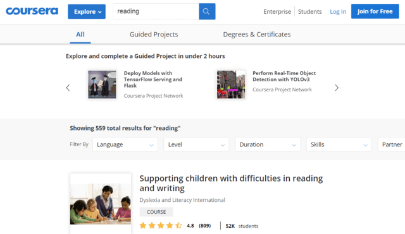The height and width of the screenshot is (234, 405).
Task: Expand the Level filter dropdown
Action: click(196, 144)
